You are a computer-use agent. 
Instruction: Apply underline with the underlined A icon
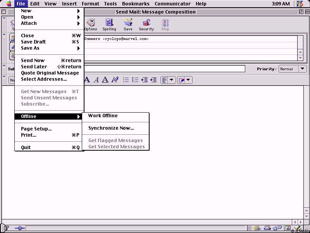pyautogui.click(x=105, y=80)
